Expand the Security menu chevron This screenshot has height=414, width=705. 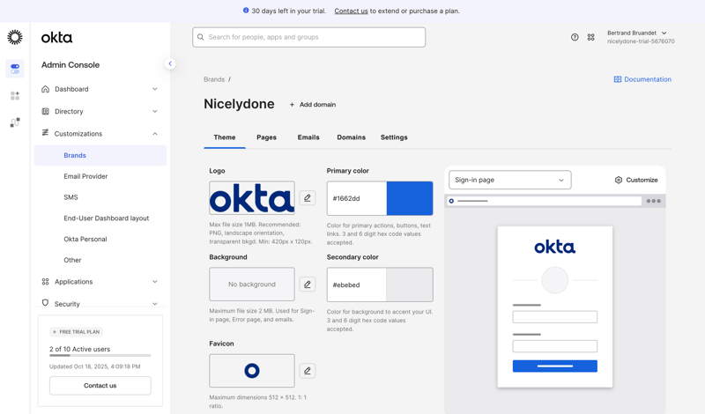coord(155,304)
